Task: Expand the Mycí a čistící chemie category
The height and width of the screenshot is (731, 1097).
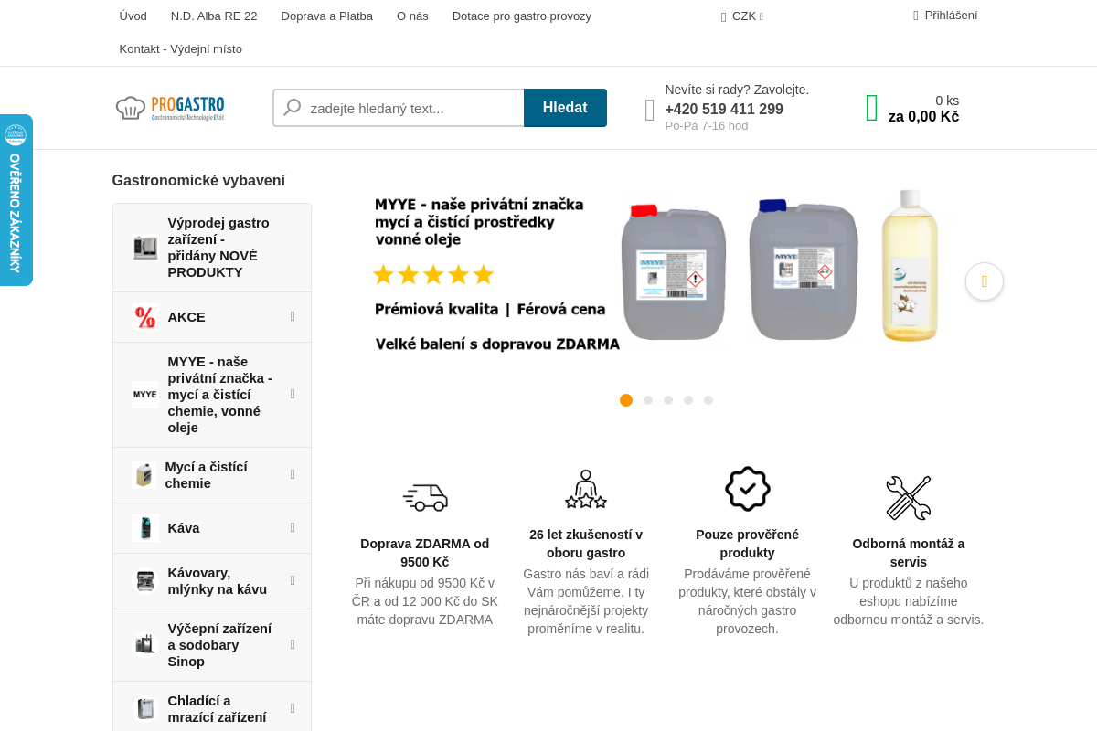Action: [x=293, y=475]
